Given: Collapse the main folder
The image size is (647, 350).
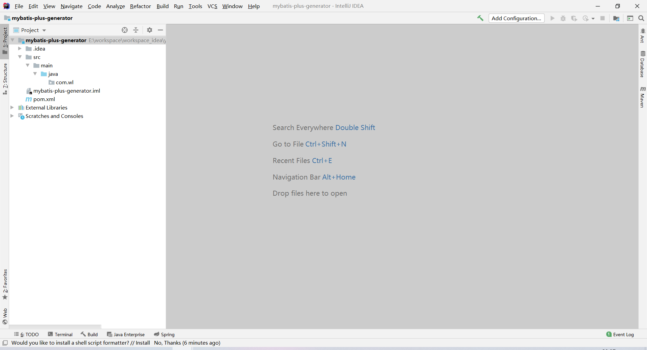Looking at the screenshot, I should 28,65.
